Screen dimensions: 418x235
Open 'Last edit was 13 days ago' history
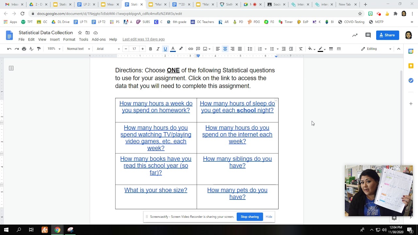point(143,39)
